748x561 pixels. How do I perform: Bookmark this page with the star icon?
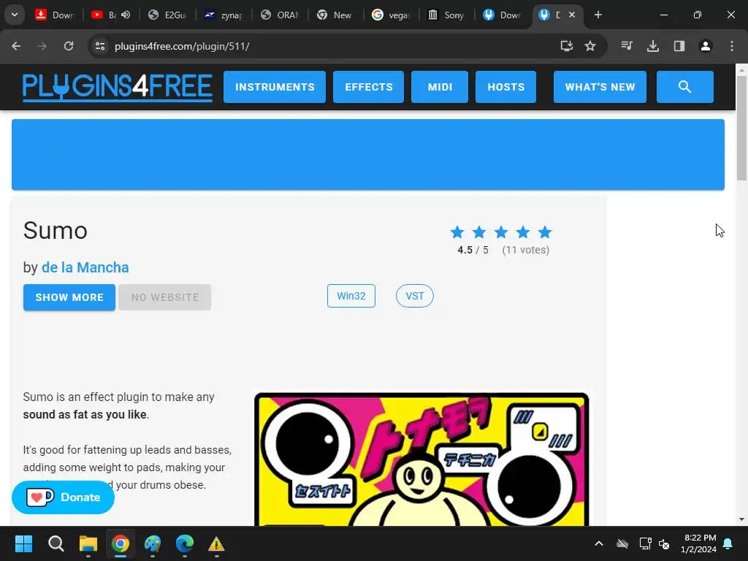pyautogui.click(x=590, y=46)
